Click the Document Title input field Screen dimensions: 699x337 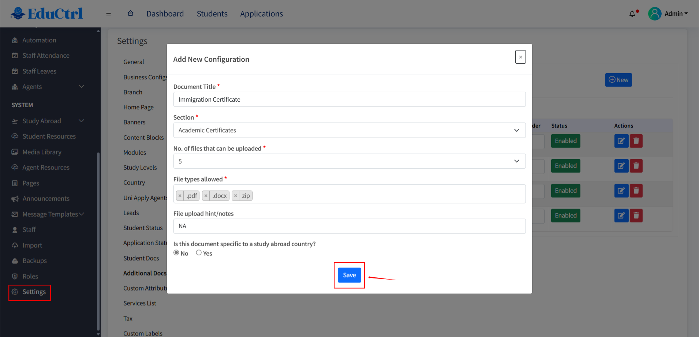tap(349, 100)
